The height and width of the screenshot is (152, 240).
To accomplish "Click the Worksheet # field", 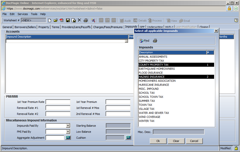I will [x=33, y=20].
